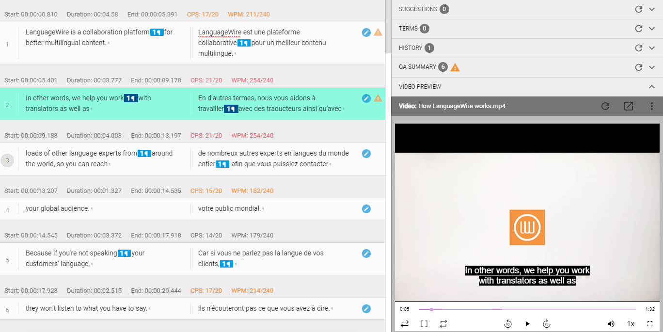Refresh the Suggestions panel
Image resolution: width=663 pixels, height=332 pixels.
coord(638,9)
